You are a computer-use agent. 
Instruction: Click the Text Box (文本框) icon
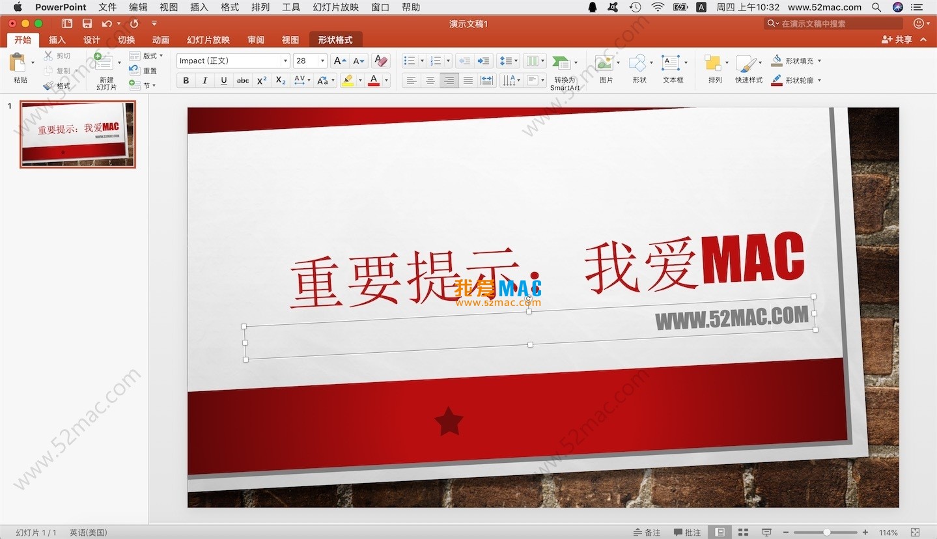(x=670, y=63)
